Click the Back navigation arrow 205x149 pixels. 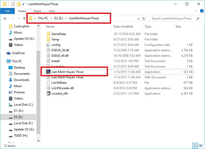(x=5, y=19)
